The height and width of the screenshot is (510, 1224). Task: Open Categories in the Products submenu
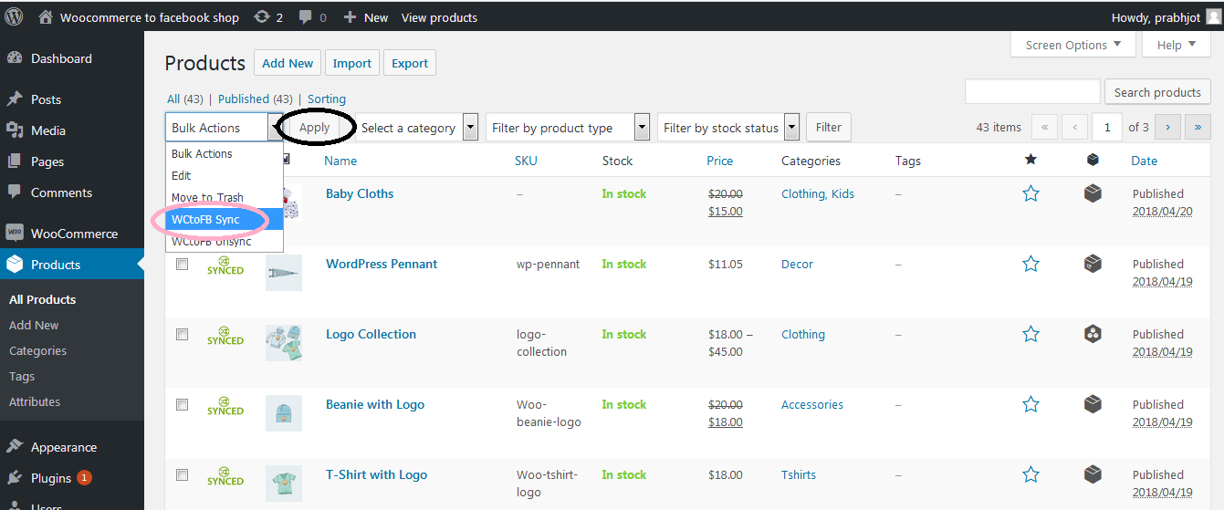tap(37, 350)
